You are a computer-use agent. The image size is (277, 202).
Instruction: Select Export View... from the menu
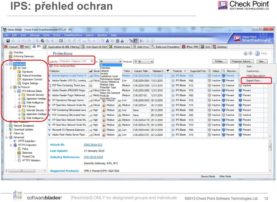tap(254, 80)
